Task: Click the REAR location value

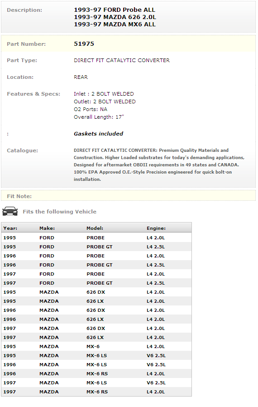Action: coord(81,77)
